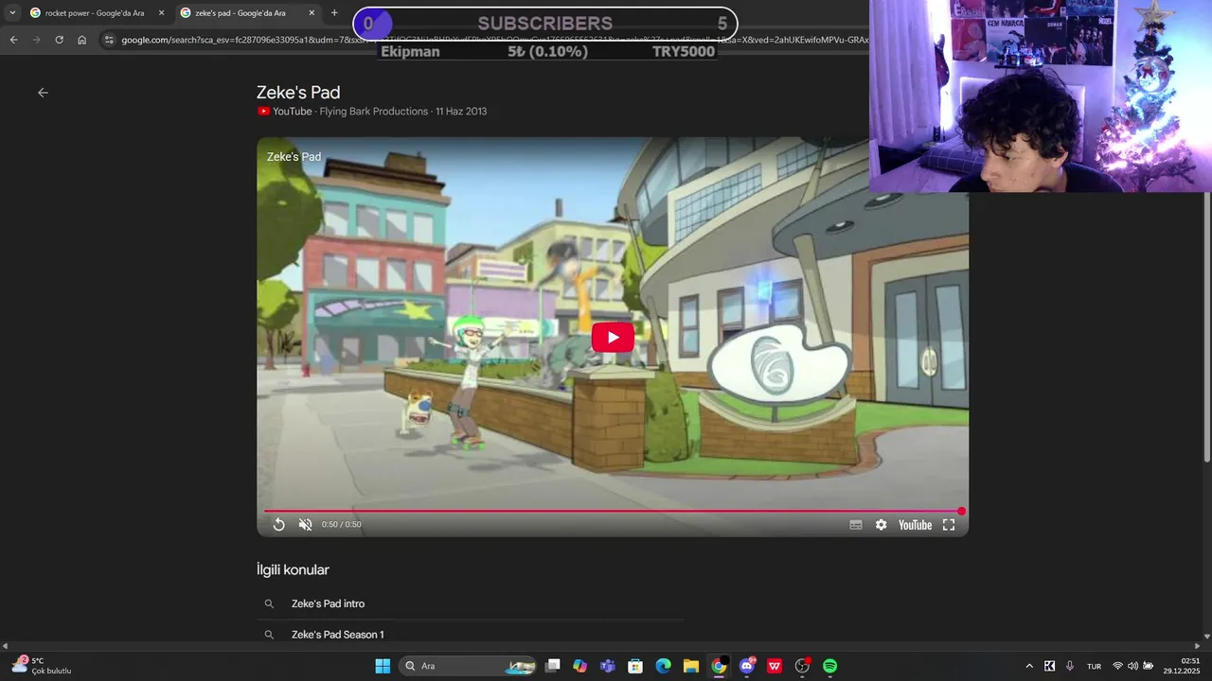Viewport: 1212px width, 681px height.
Task: Open site information icon in address bar
Action: [x=109, y=40]
